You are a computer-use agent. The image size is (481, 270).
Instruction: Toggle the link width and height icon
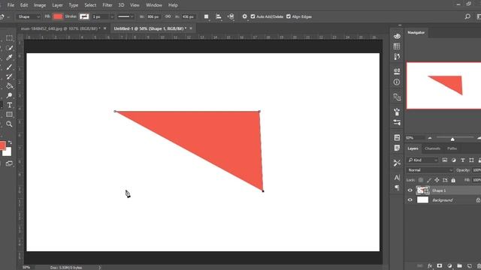click(x=168, y=16)
